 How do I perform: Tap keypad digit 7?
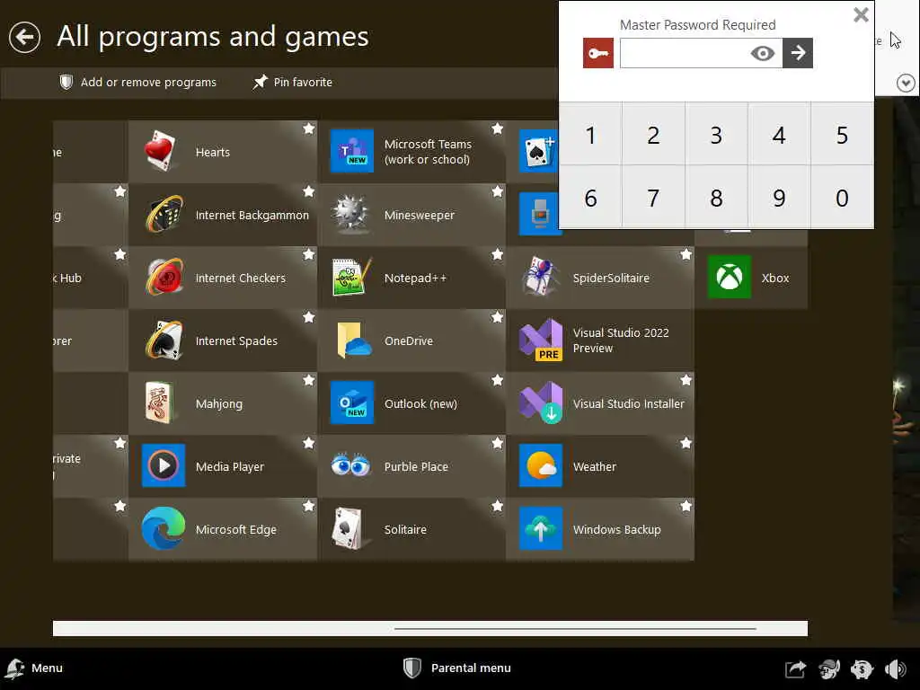(x=653, y=197)
